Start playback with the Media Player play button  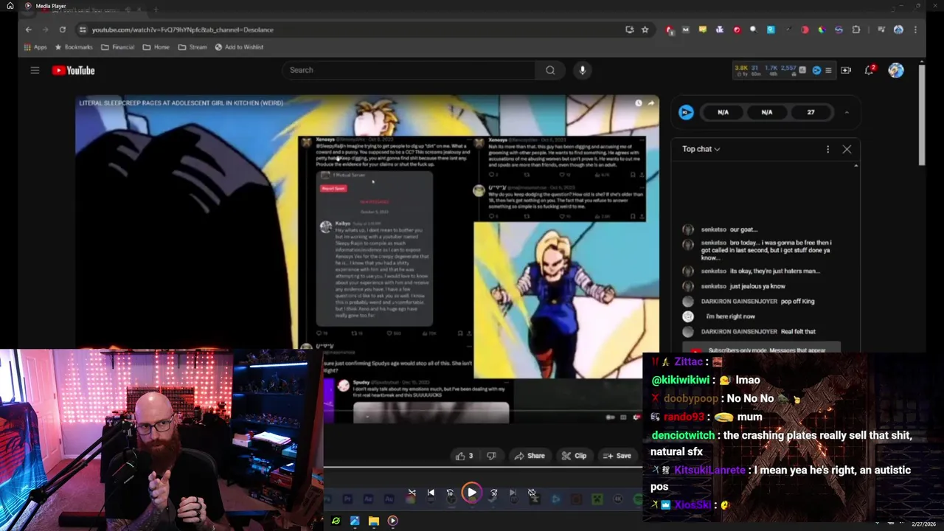point(471,493)
